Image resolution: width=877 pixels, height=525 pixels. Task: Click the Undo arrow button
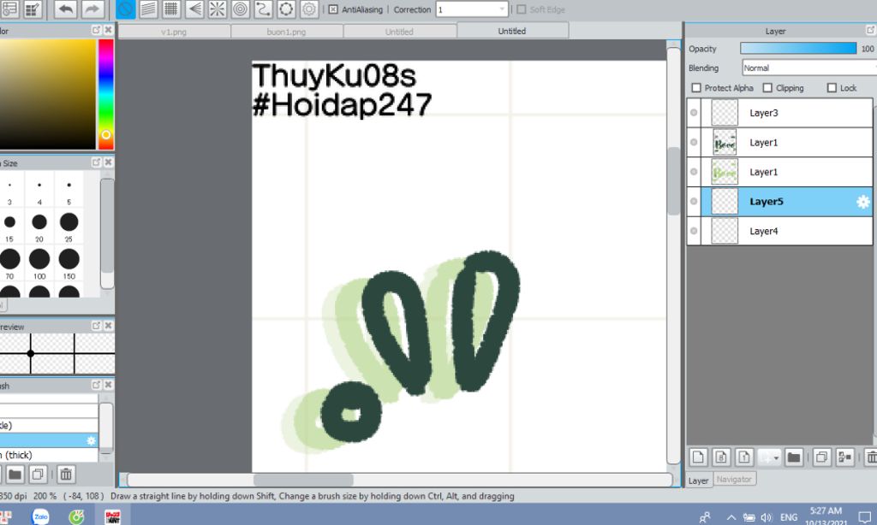65,9
